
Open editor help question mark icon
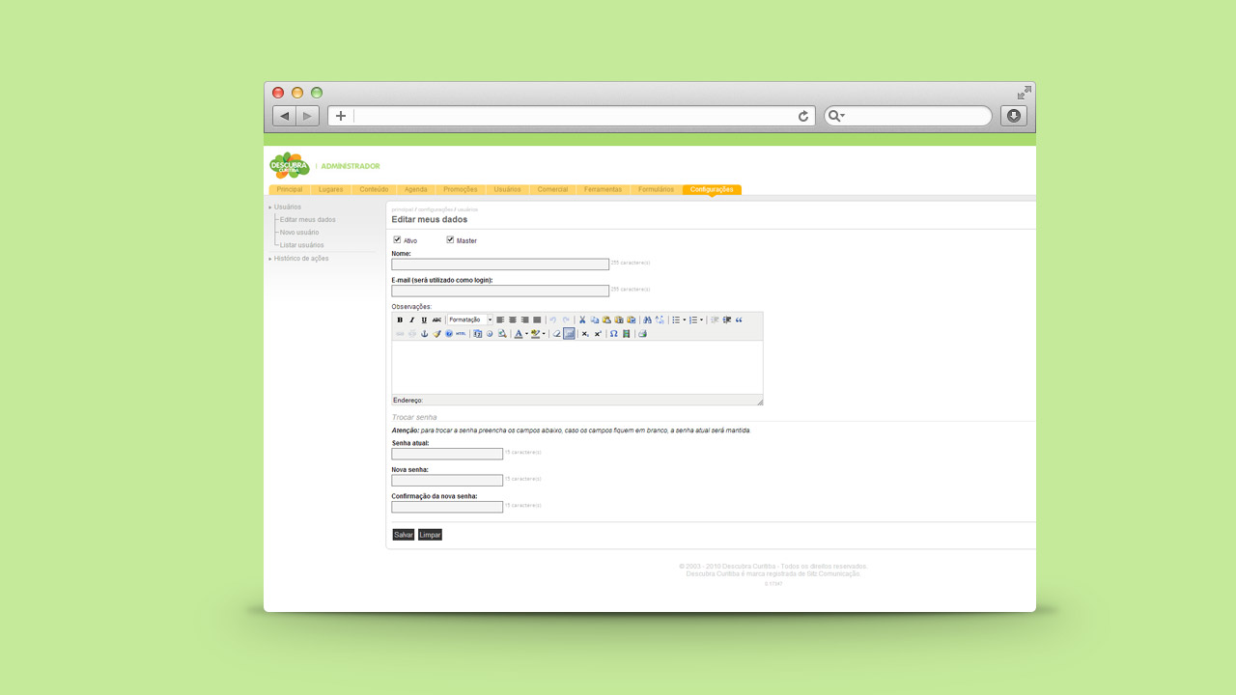pos(449,334)
